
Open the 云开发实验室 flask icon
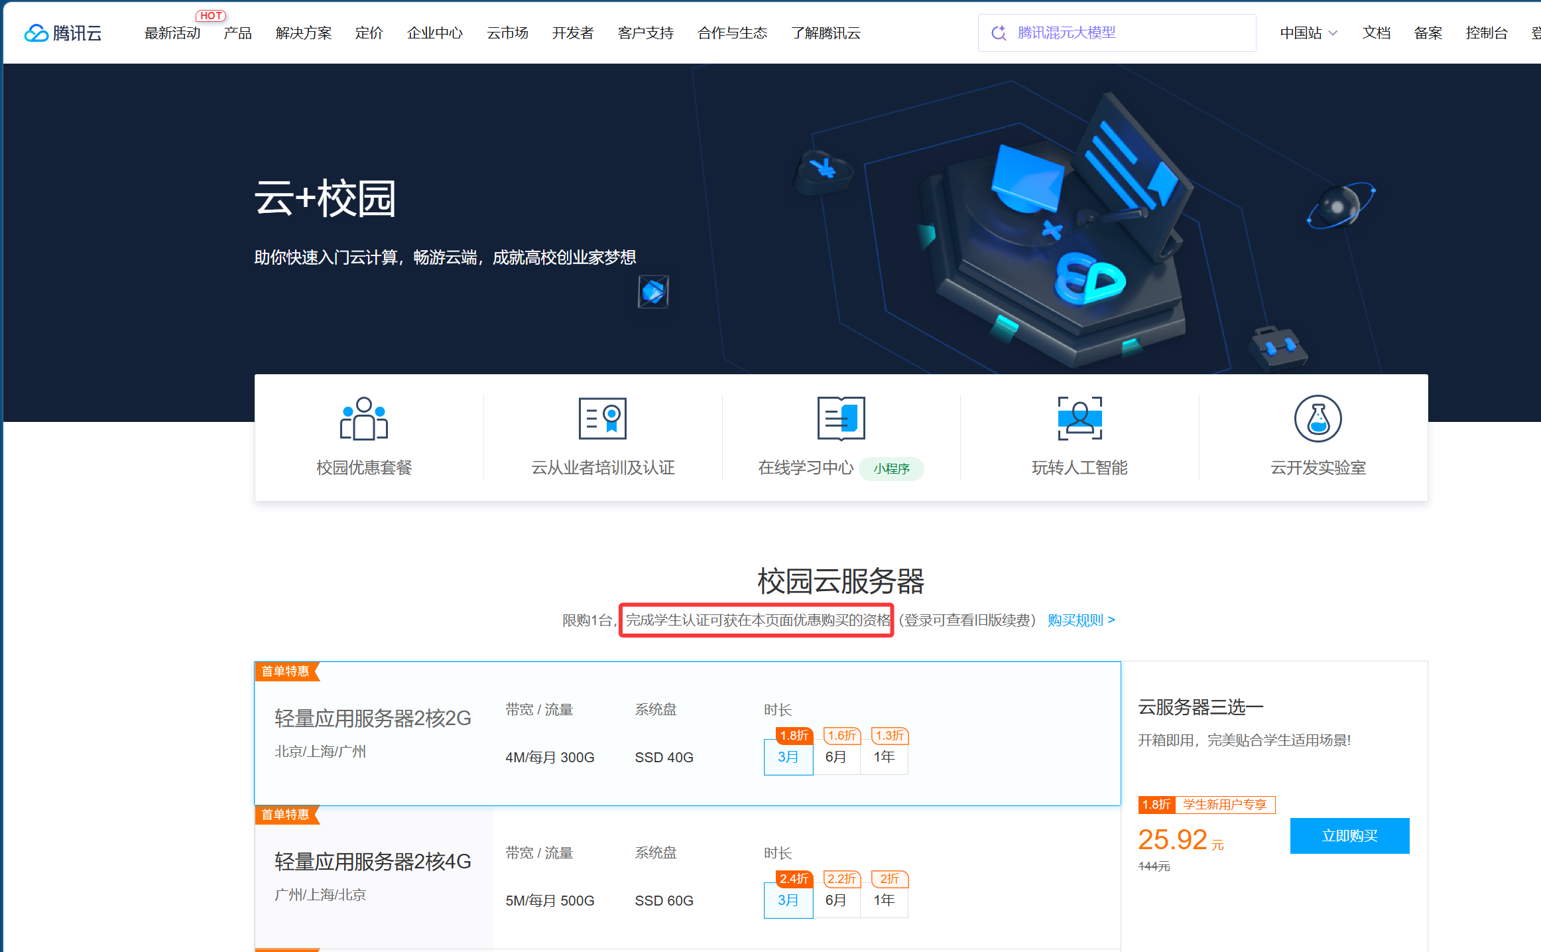[x=1318, y=419]
